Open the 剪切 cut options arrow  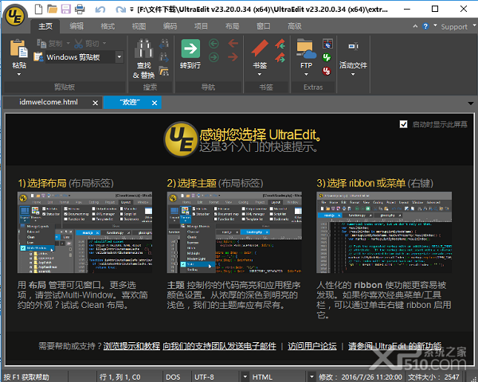(x=104, y=43)
